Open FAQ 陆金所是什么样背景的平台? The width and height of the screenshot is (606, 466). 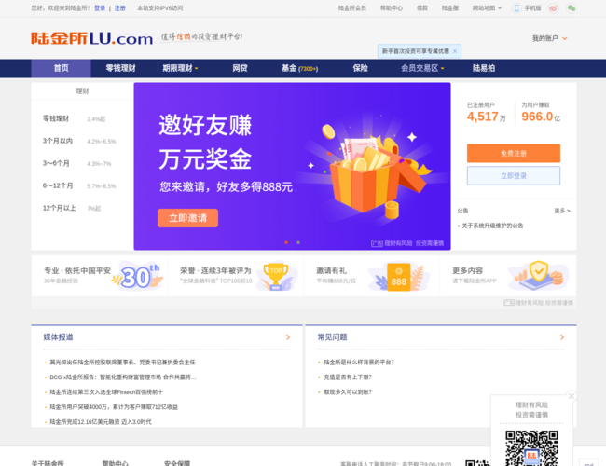pyautogui.click(x=359, y=363)
